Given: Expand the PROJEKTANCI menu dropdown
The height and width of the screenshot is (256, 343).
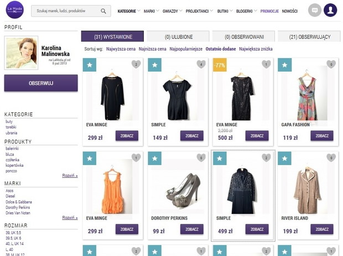Looking at the screenshot, I should click(x=199, y=11).
